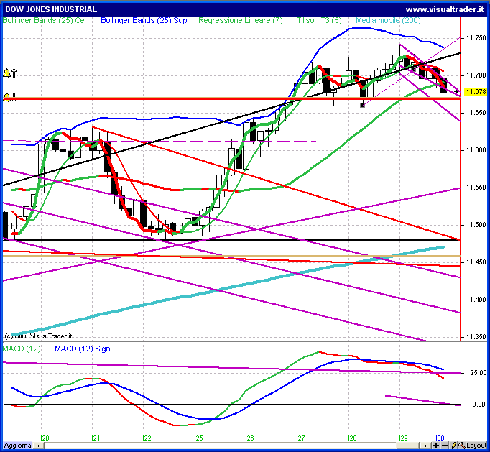Click the up arrow beside the upper bell
Viewport: 490px width, 452px height.
14,73
